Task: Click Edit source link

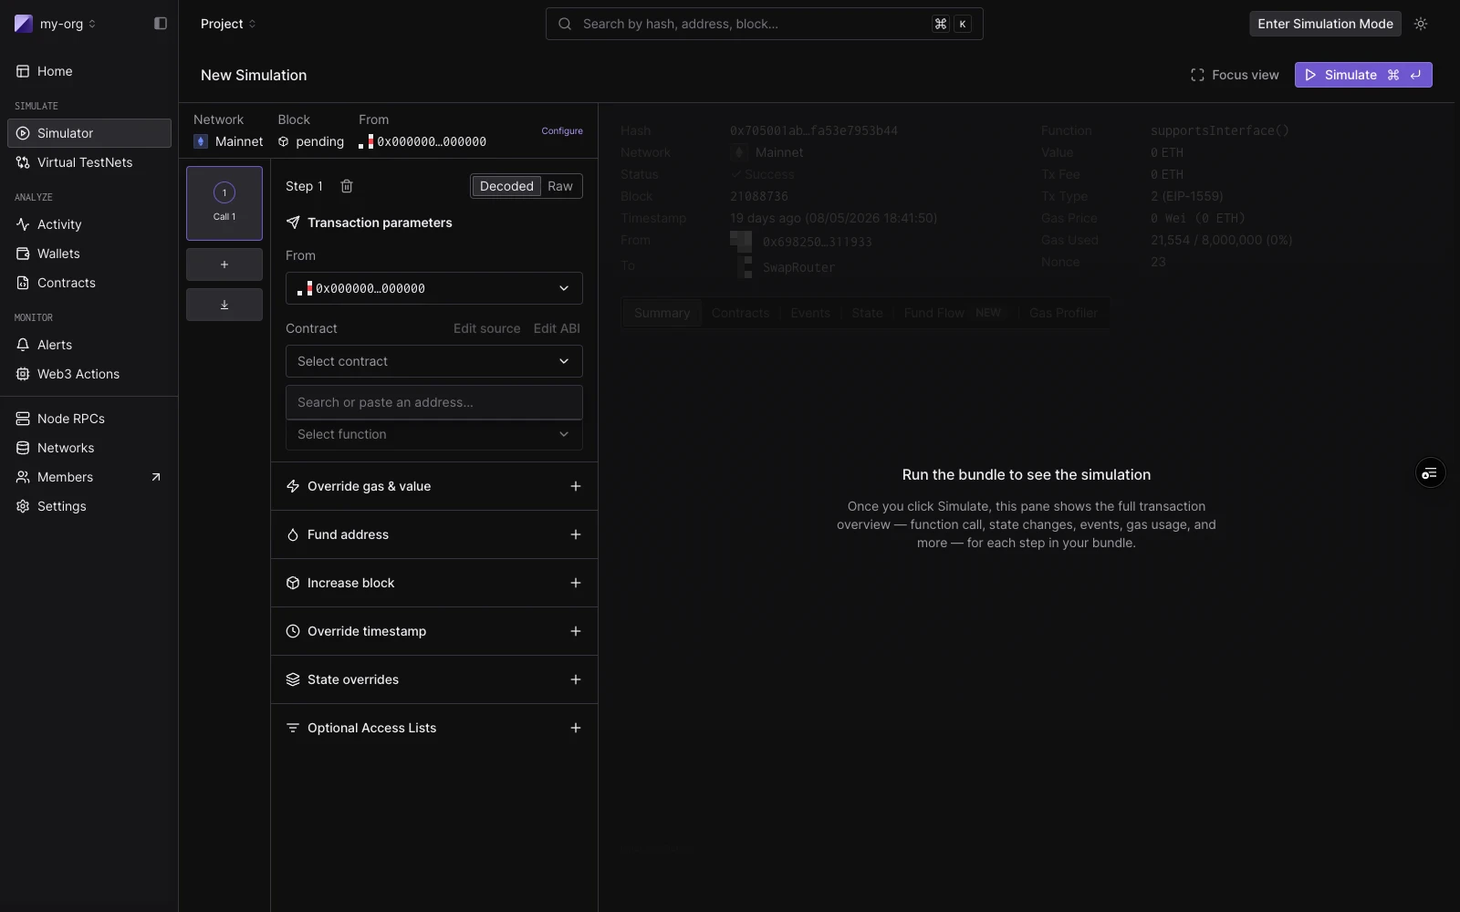Action: [x=487, y=328]
